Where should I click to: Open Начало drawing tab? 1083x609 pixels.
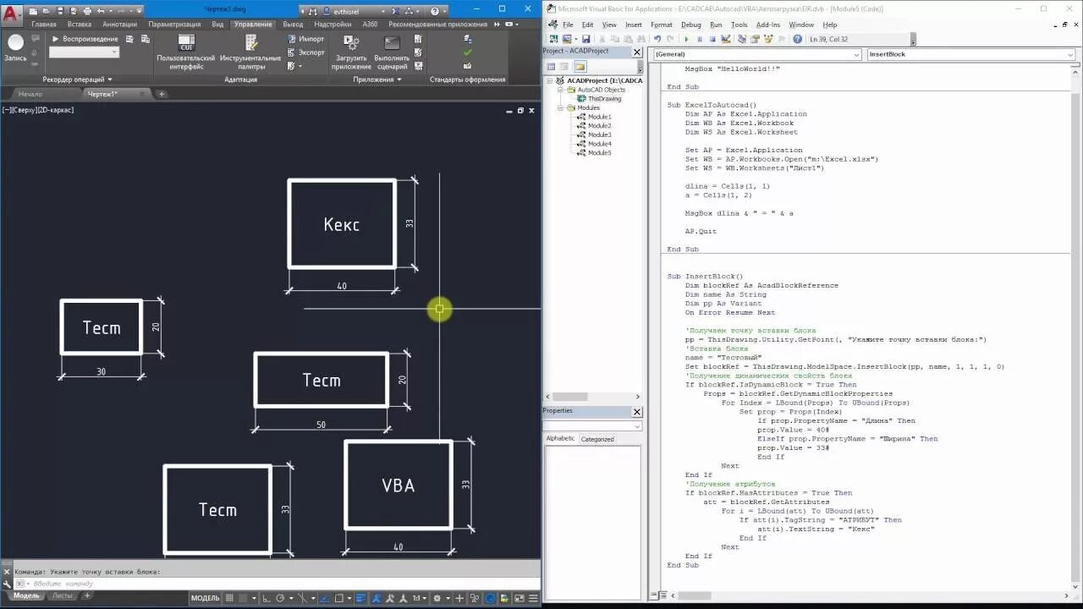30,94
